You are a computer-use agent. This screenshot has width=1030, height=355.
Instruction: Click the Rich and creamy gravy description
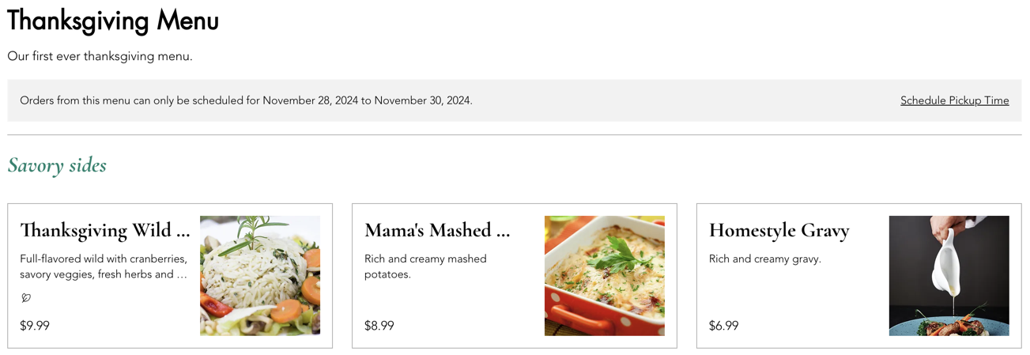765,259
